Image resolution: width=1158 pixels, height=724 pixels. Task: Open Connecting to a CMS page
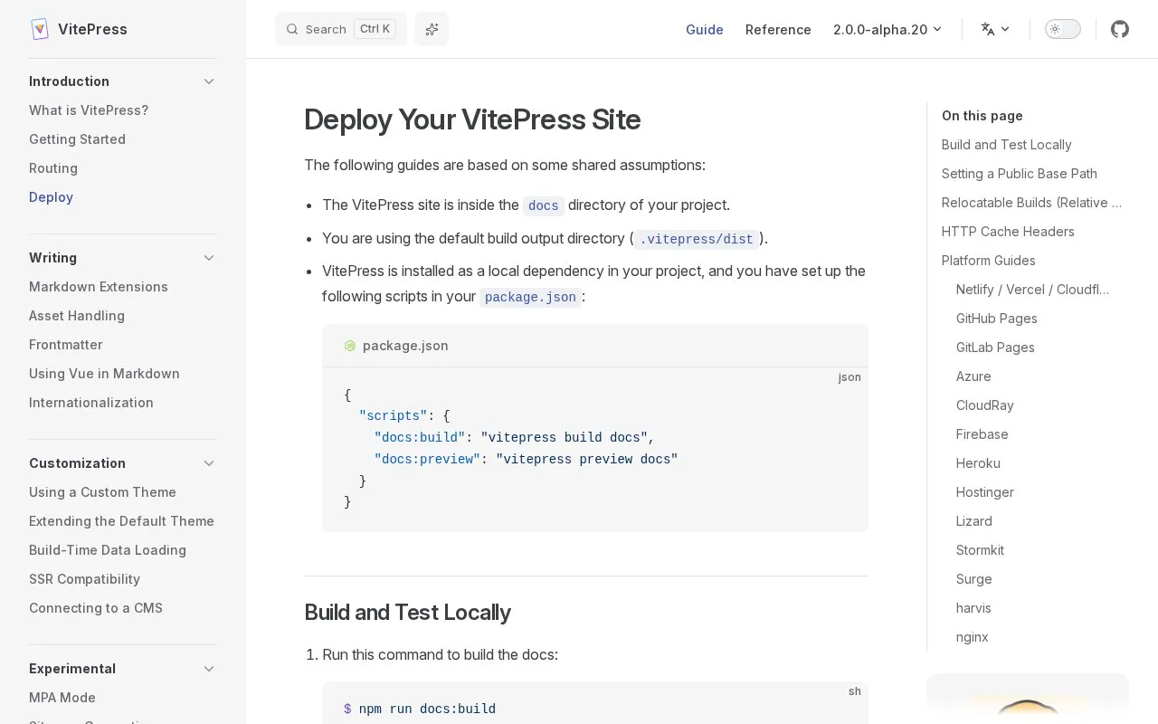[96, 608]
